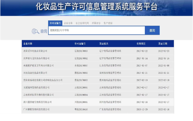Click the 发证机关 column header
193x121 pixels.
tap(104, 43)
